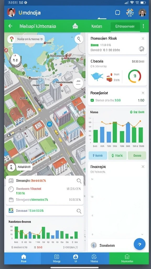Tap the red-orange vehicle icon in Cbecvia card
The width and height of the screenshot is (151, 269).
click(x=109, y=77)
